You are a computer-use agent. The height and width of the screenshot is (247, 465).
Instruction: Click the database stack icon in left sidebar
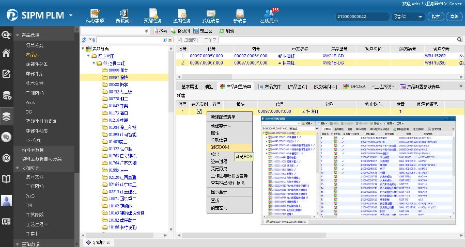(x=7, y=116)
